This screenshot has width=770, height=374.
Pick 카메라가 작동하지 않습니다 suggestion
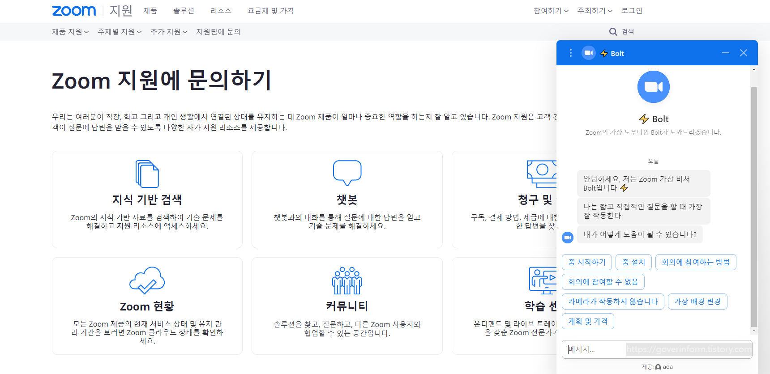613,302
